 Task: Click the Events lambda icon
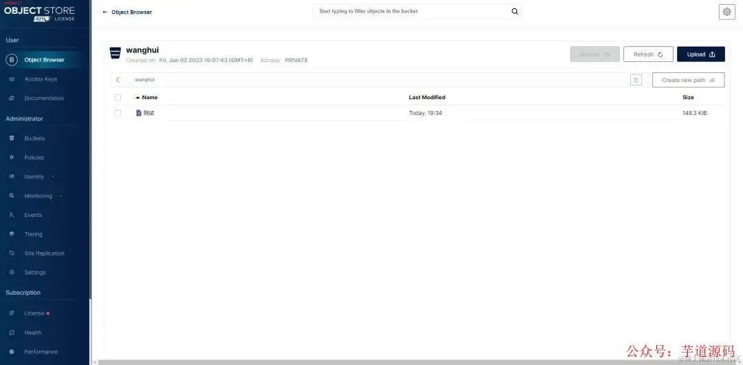(12, 215)
